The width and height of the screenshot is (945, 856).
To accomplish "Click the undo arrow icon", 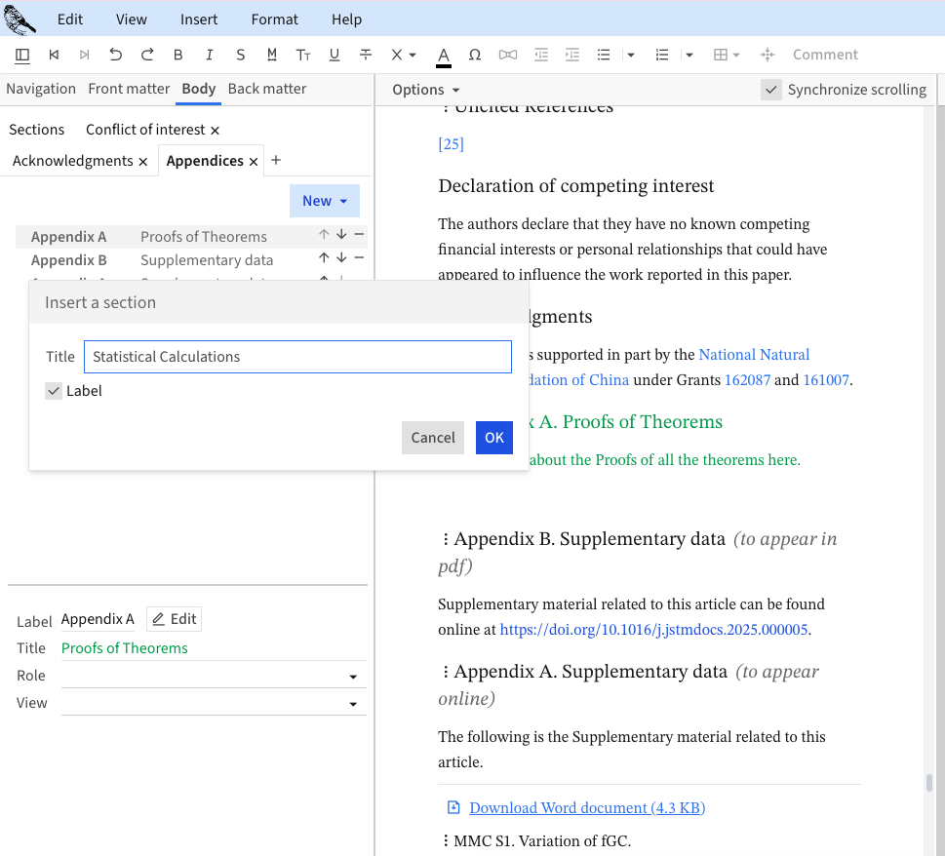I will (x=115, y=55).
